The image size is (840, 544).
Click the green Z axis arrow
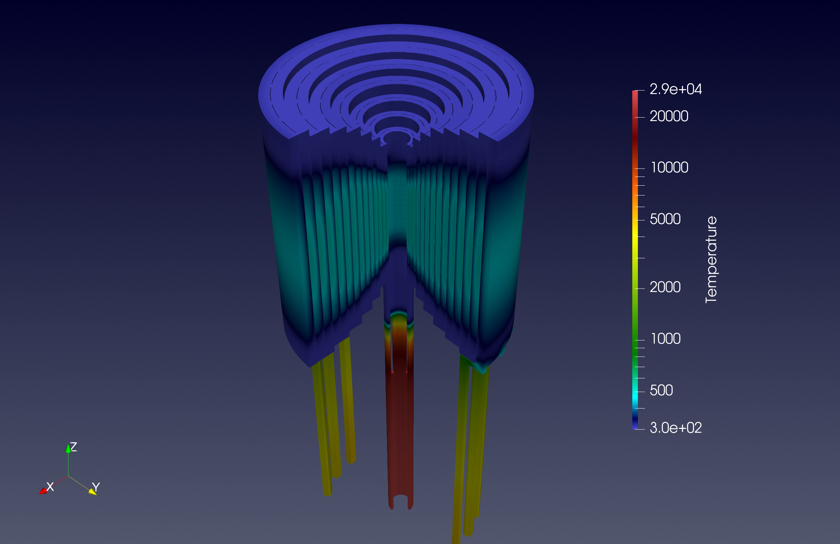click(68, 449)
